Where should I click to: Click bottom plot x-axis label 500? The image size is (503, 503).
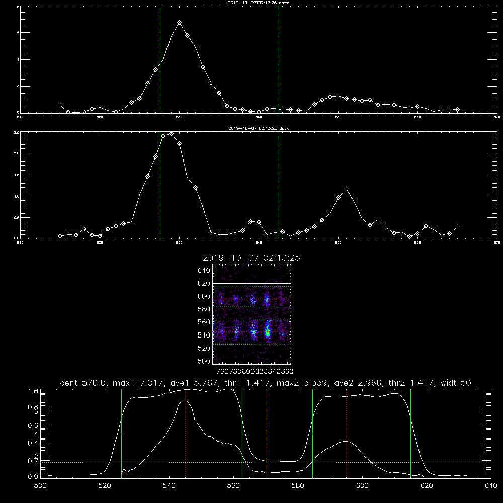coord(40,486)
